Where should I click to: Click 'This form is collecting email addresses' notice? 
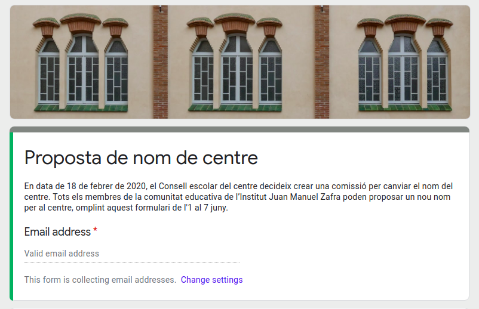[x=100, y=280]
